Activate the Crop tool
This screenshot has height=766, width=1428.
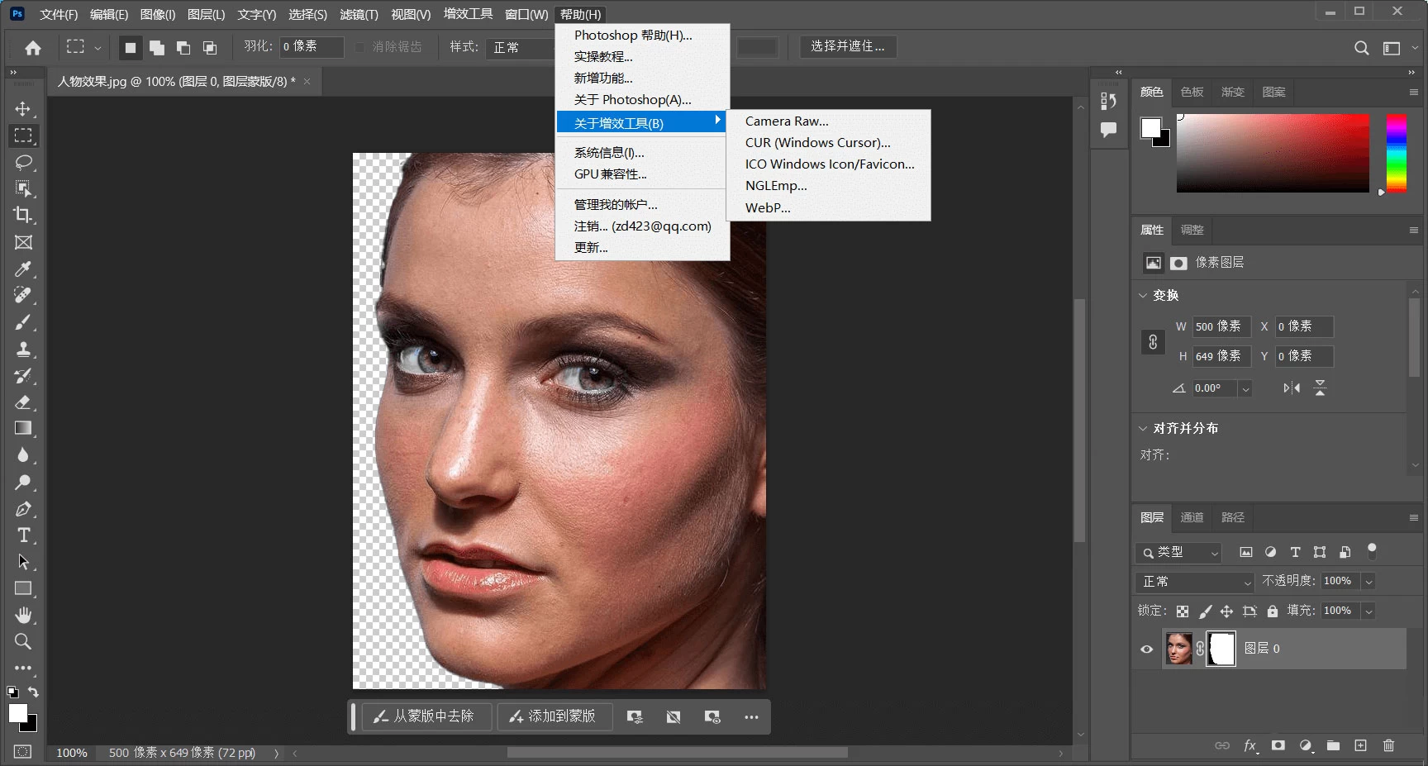[x=24, y=216]
